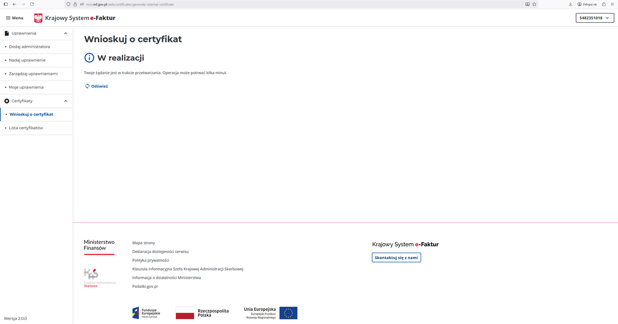Open the browser downloads icon

pyautogui.click(x=570, y=4)
